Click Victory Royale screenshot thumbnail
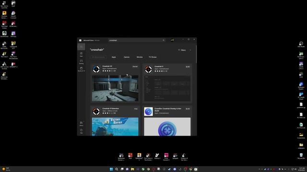The width and height of the screenshot is (307, 172). pyautogui.click(x=115, y=127)
